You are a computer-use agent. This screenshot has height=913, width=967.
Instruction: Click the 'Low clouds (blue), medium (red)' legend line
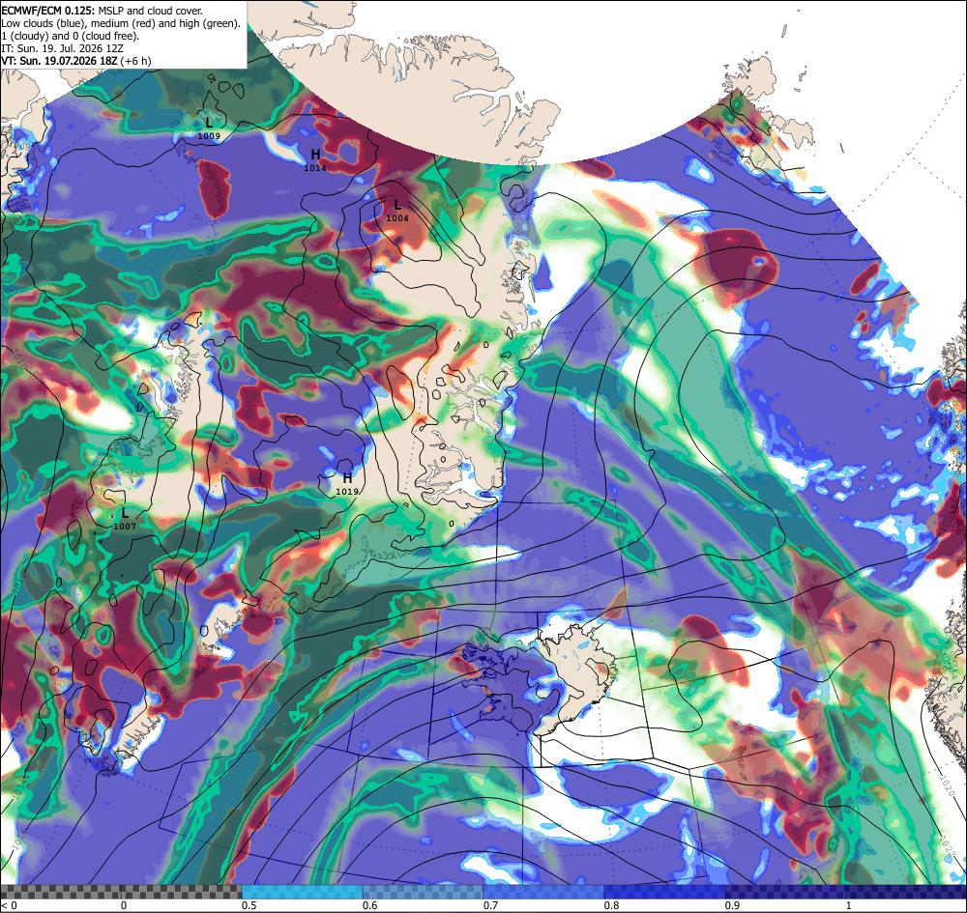click(121, 23)
